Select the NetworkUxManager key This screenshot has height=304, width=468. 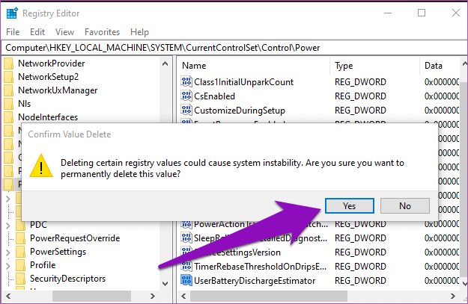pos(58,90)
